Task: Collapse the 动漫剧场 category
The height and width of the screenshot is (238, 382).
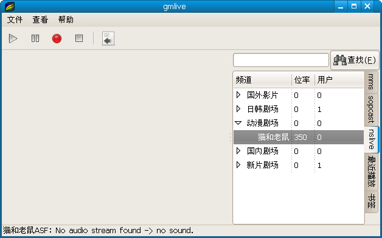Action: [238, 123]
